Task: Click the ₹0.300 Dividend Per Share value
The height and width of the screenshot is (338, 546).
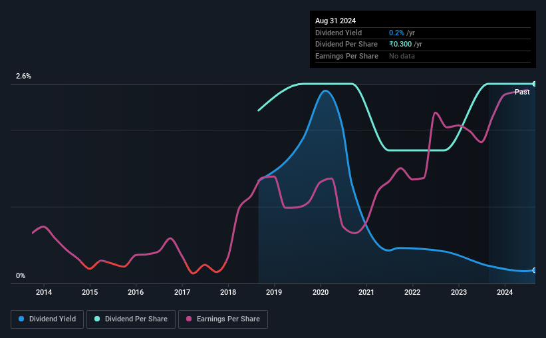Action: (x=400, y=45)
